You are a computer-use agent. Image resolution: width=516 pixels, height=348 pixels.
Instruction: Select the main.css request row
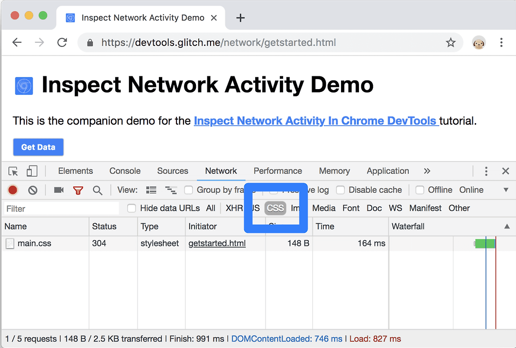(x=258, y=243)
